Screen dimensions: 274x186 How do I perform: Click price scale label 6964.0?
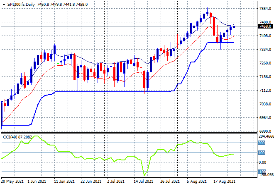coord(265,118)
